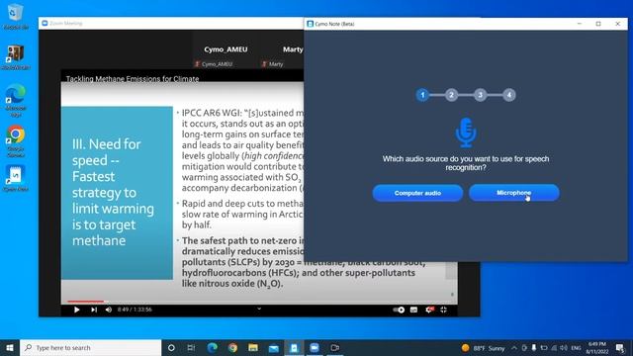Open Mail app from the taskbar
633x356 pixels.
tap(273, 347)
